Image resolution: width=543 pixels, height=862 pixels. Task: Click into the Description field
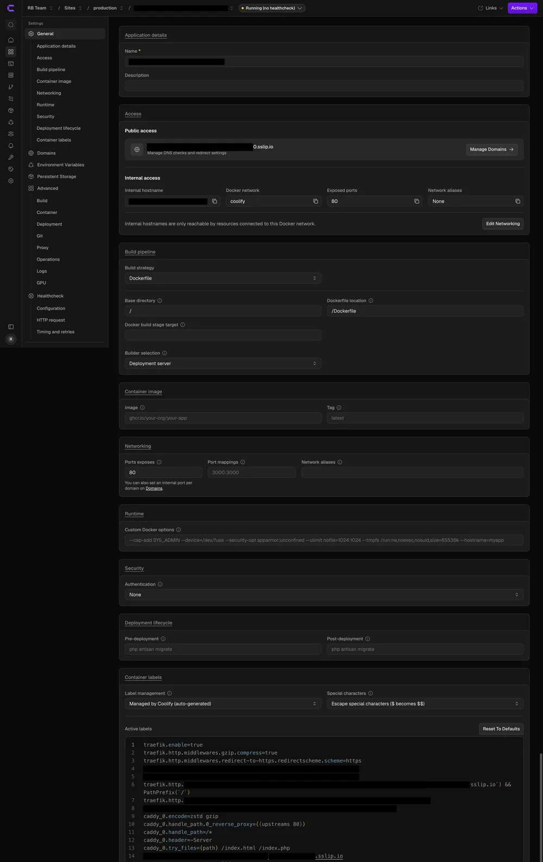point(324,86)
